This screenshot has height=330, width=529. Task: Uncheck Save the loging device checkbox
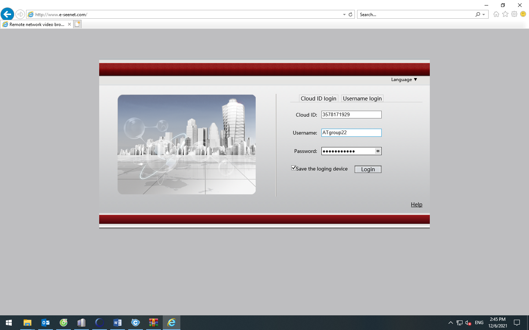[x=294, y=168]
